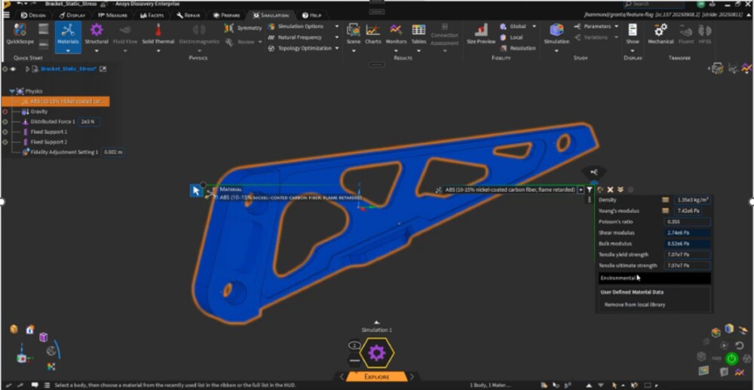This screenshot has height=390, width=754.
Task: Toggle the Fixed Support 2 suppress circle
Action: click(5, 142)
